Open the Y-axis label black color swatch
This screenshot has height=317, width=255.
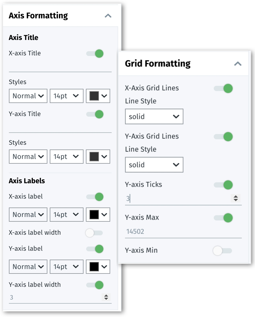[x=98, y=267]
